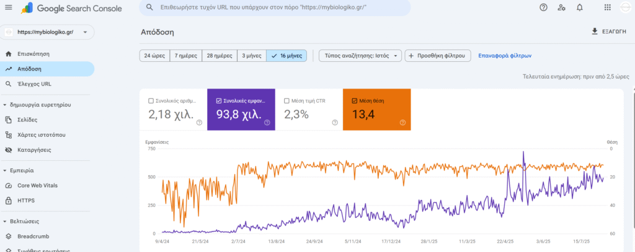Open the hamburger main menu

(9, 8)
